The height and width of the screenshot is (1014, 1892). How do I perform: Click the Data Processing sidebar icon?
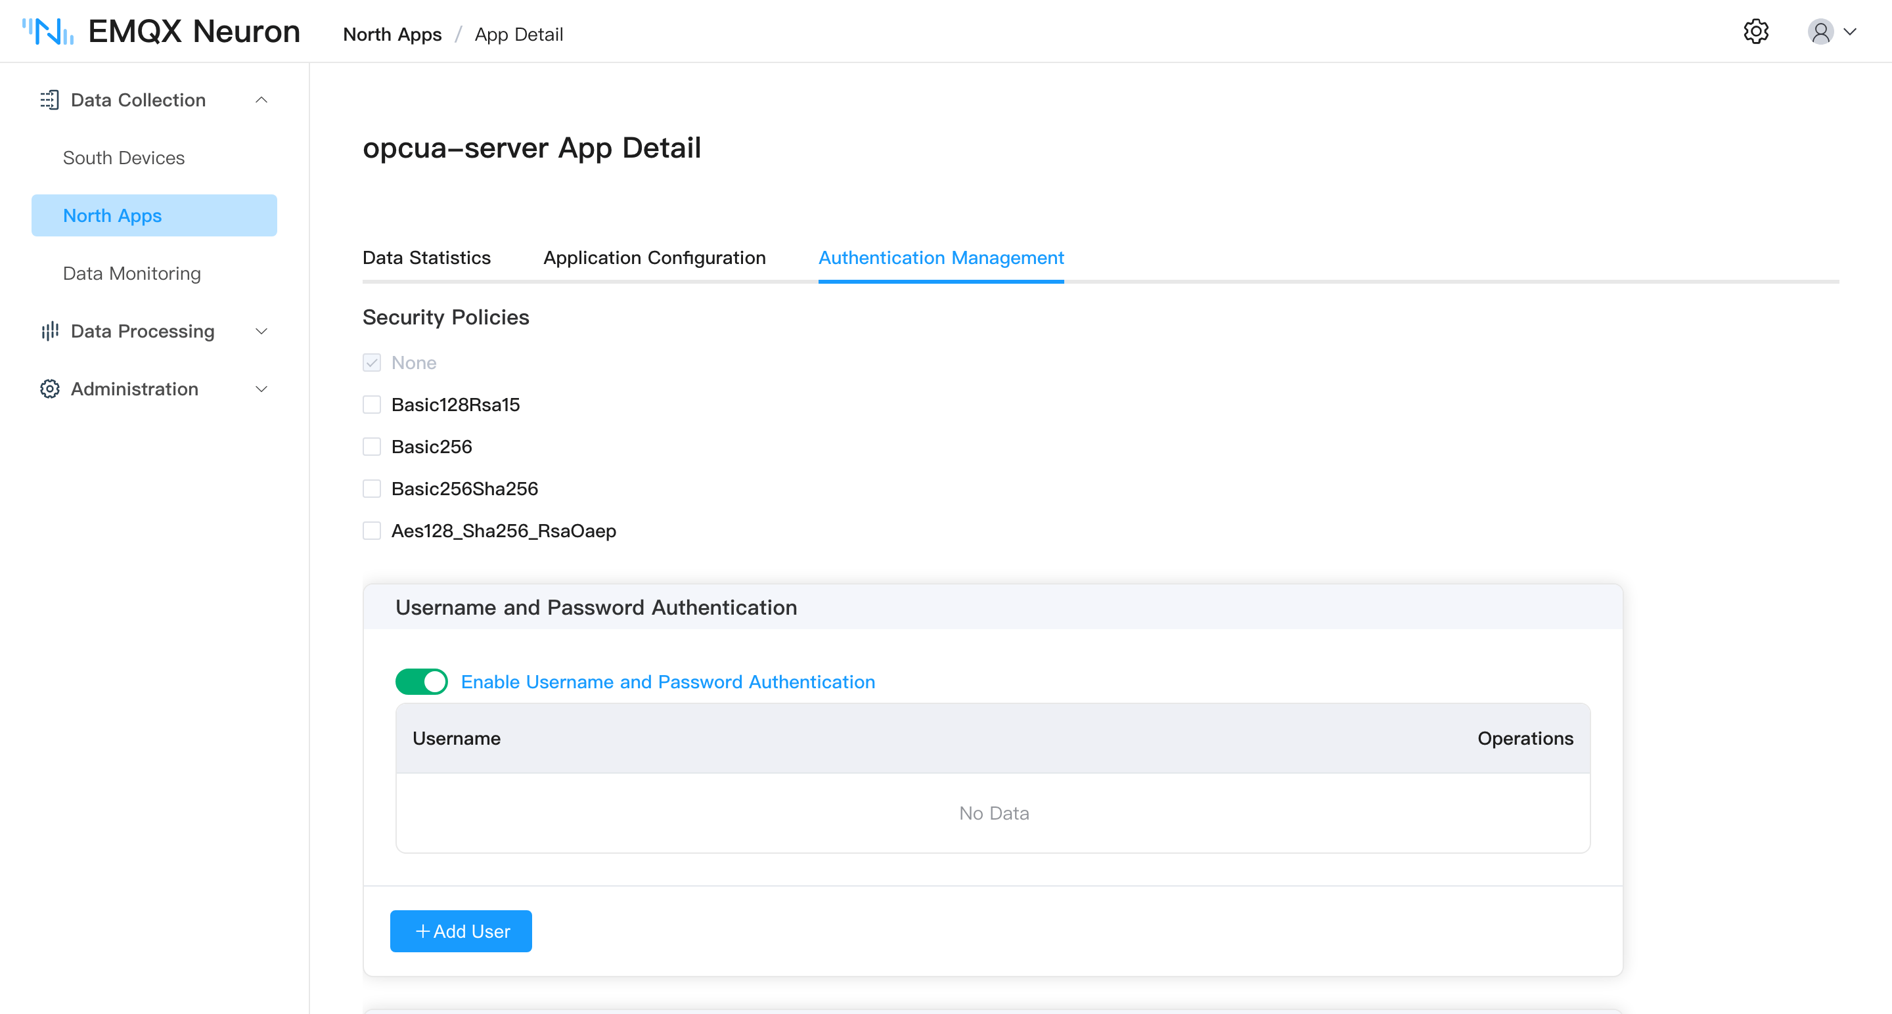click(x=49, y=331)
